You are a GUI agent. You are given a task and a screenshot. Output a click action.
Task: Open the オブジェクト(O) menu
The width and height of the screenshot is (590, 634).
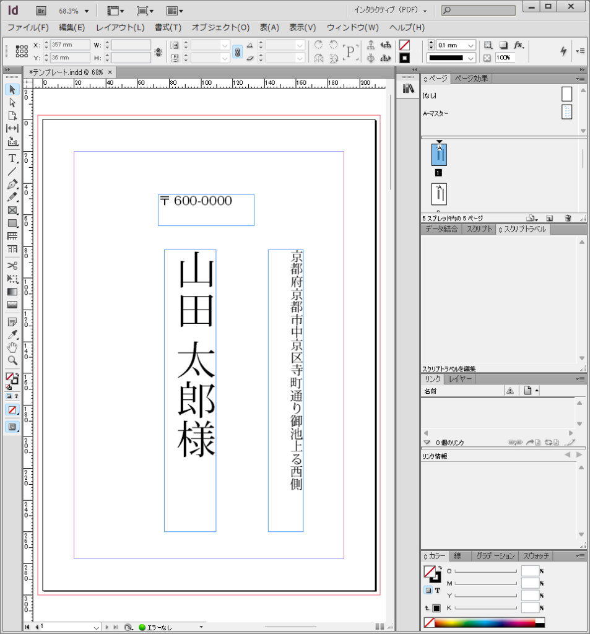(220, 28)
